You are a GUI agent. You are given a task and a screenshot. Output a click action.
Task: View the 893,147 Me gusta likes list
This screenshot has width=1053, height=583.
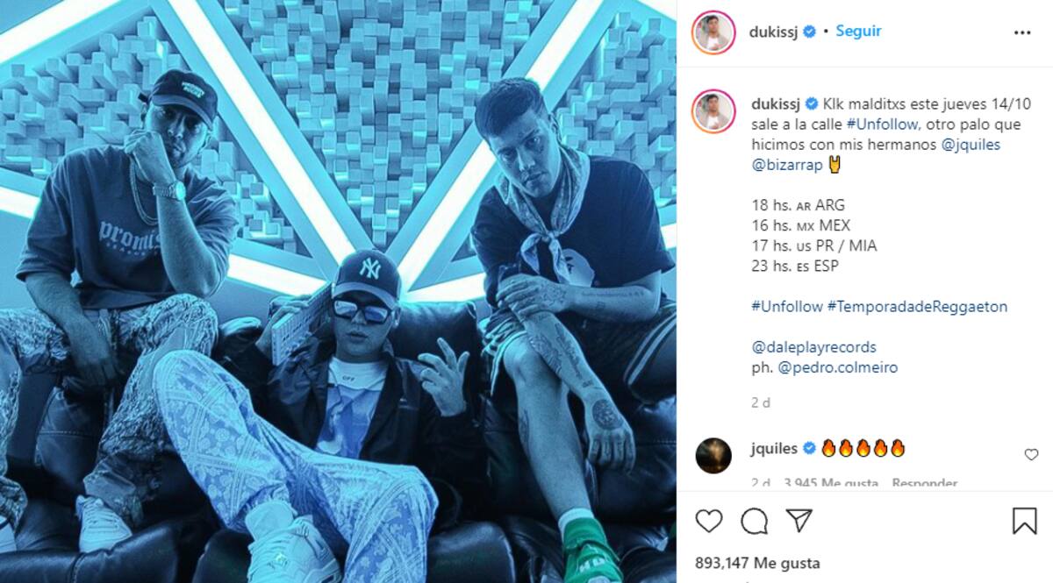pyautogui.click(x=757, y=563)
